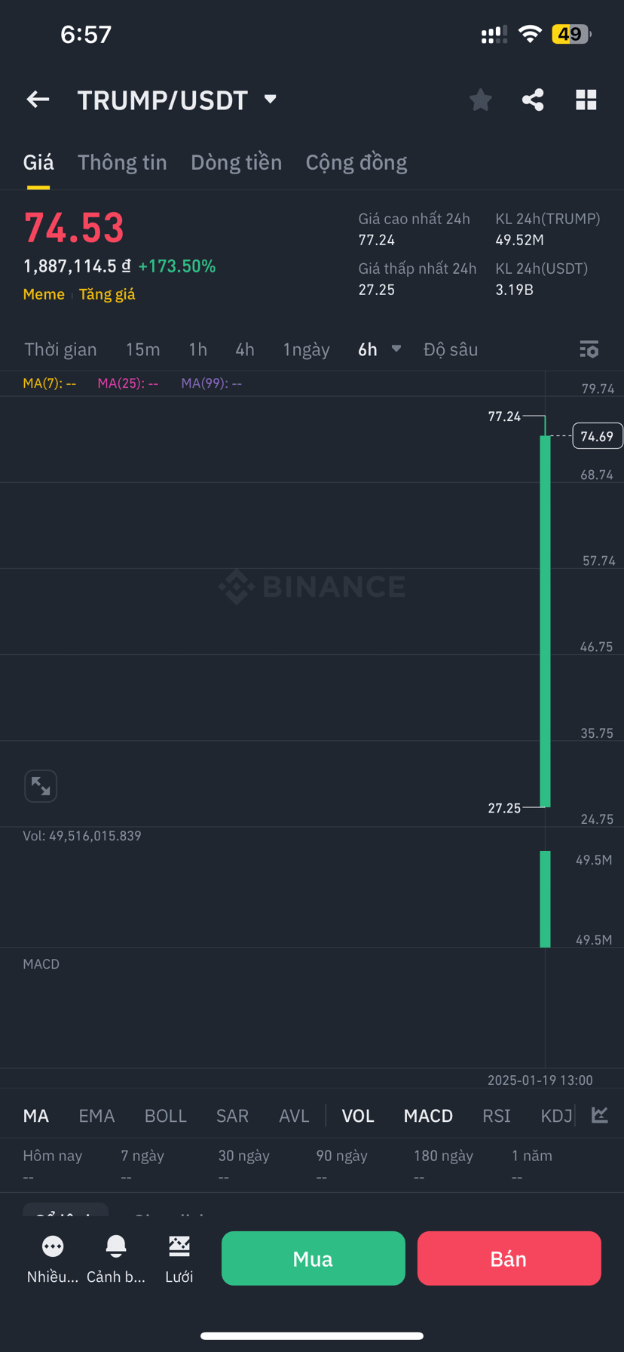Switch to the Thông tin tab
Image resolution: width=624 pixels, height=1352 pixels.
pos(122,162)
